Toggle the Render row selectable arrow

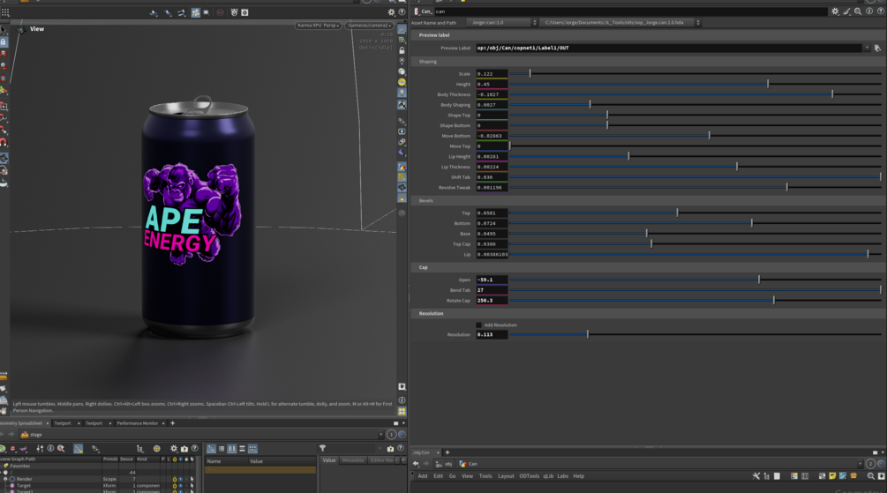click(192, 479)
